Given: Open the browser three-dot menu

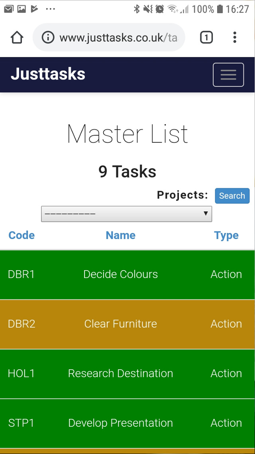Looking at the screenshot, I should (x=235, y=38).
